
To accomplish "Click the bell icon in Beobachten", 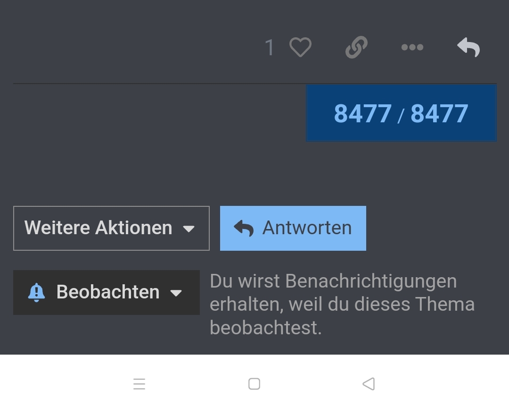I will [36, 292].
